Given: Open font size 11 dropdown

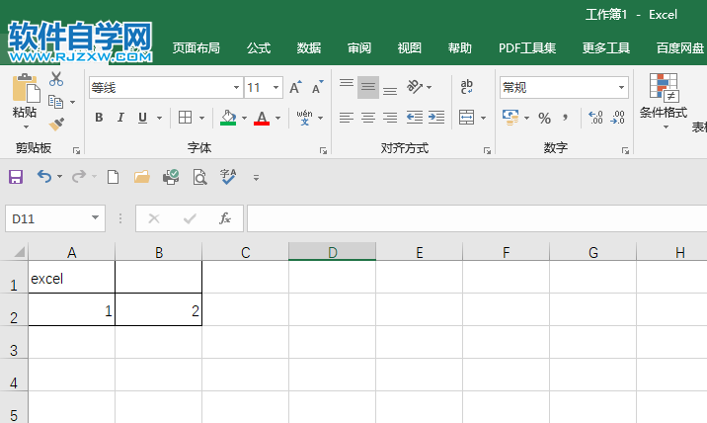Looking at the screenshot, I should point(275,88).
